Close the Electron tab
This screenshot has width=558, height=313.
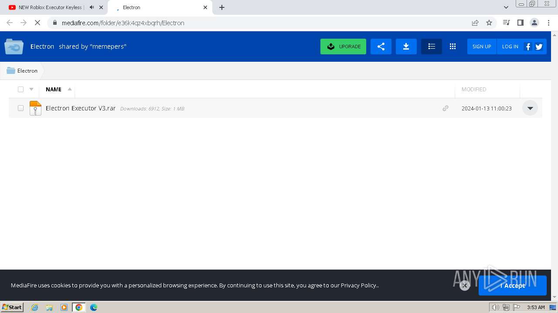[x=205, y=7]
